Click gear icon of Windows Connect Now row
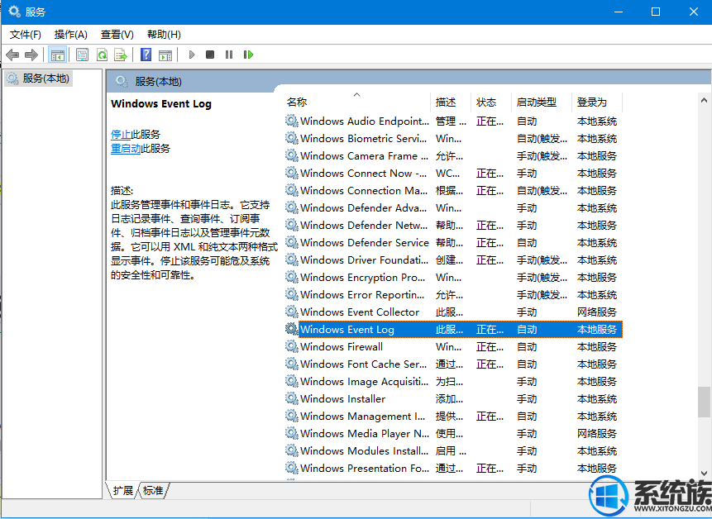Image resolution: width=712 pixels, height=519 pixels. point(292,173)
